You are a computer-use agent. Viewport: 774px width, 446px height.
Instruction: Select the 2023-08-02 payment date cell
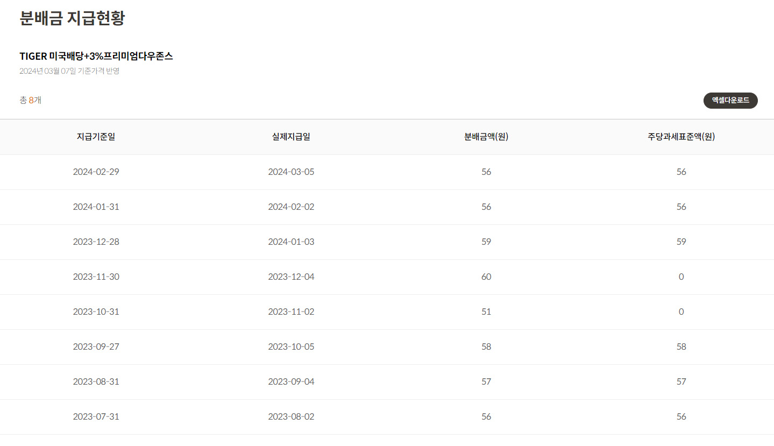pyautogui.click(x=291, y=417)
